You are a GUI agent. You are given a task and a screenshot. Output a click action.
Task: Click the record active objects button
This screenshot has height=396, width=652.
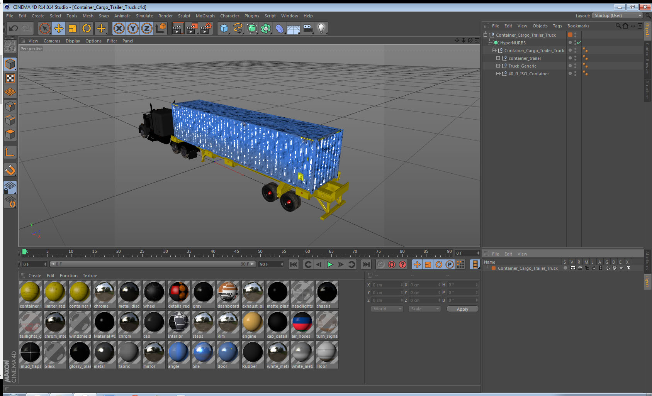pyautogui.click(x=381, y=264)
